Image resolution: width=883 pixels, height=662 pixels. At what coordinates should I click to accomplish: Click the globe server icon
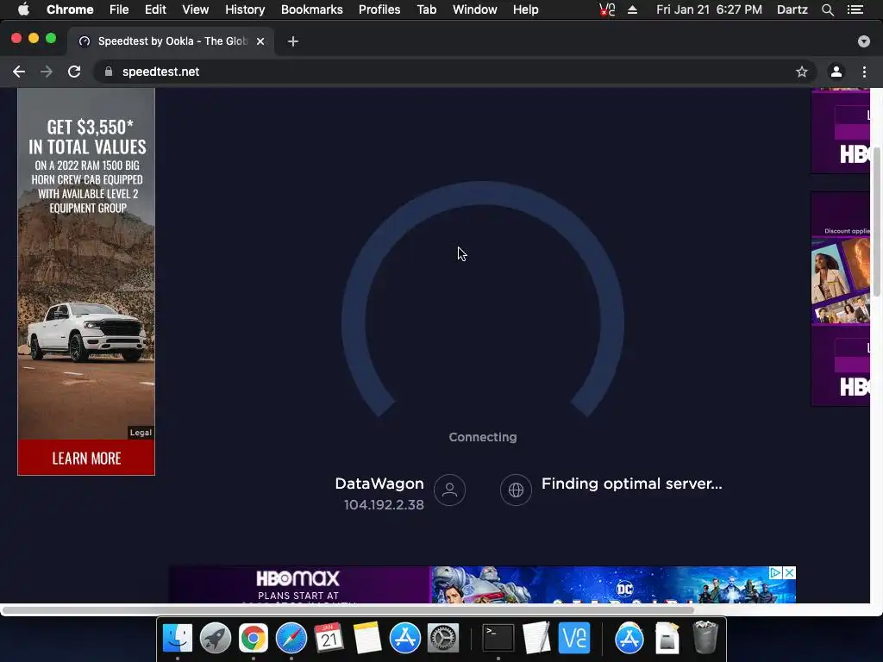point(516,490)
